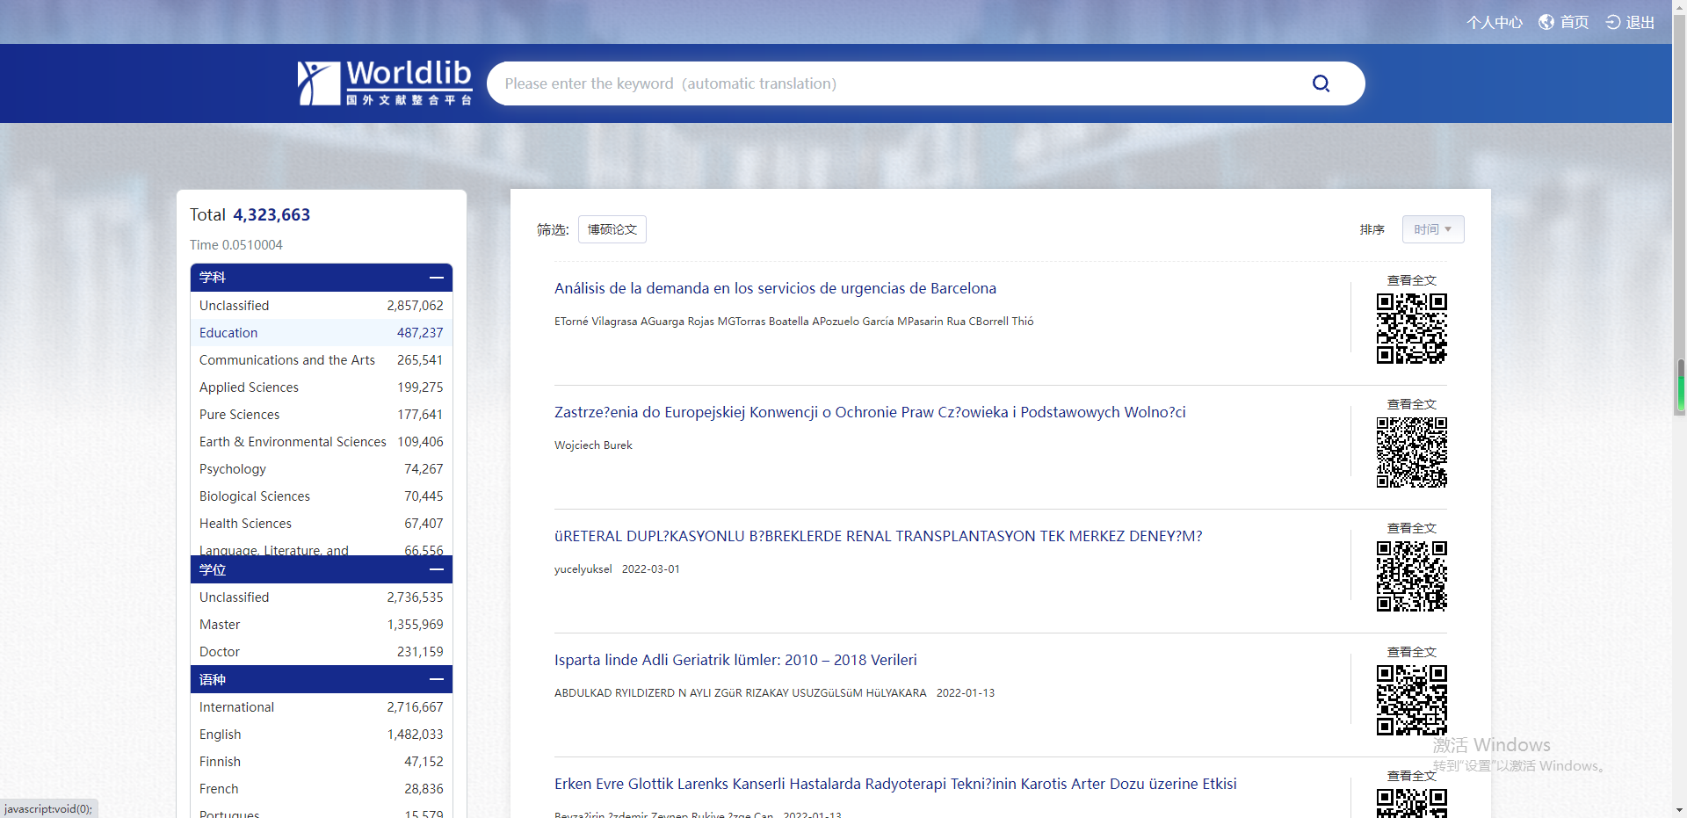Open QR code for üRETERAL DUPL?KASYONLU article
Screen dimensions: 1687x818
[1411, 576]
